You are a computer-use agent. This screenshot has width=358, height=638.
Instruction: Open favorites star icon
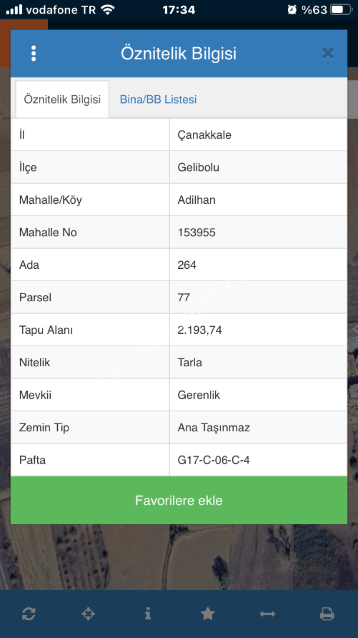(208, 614)
